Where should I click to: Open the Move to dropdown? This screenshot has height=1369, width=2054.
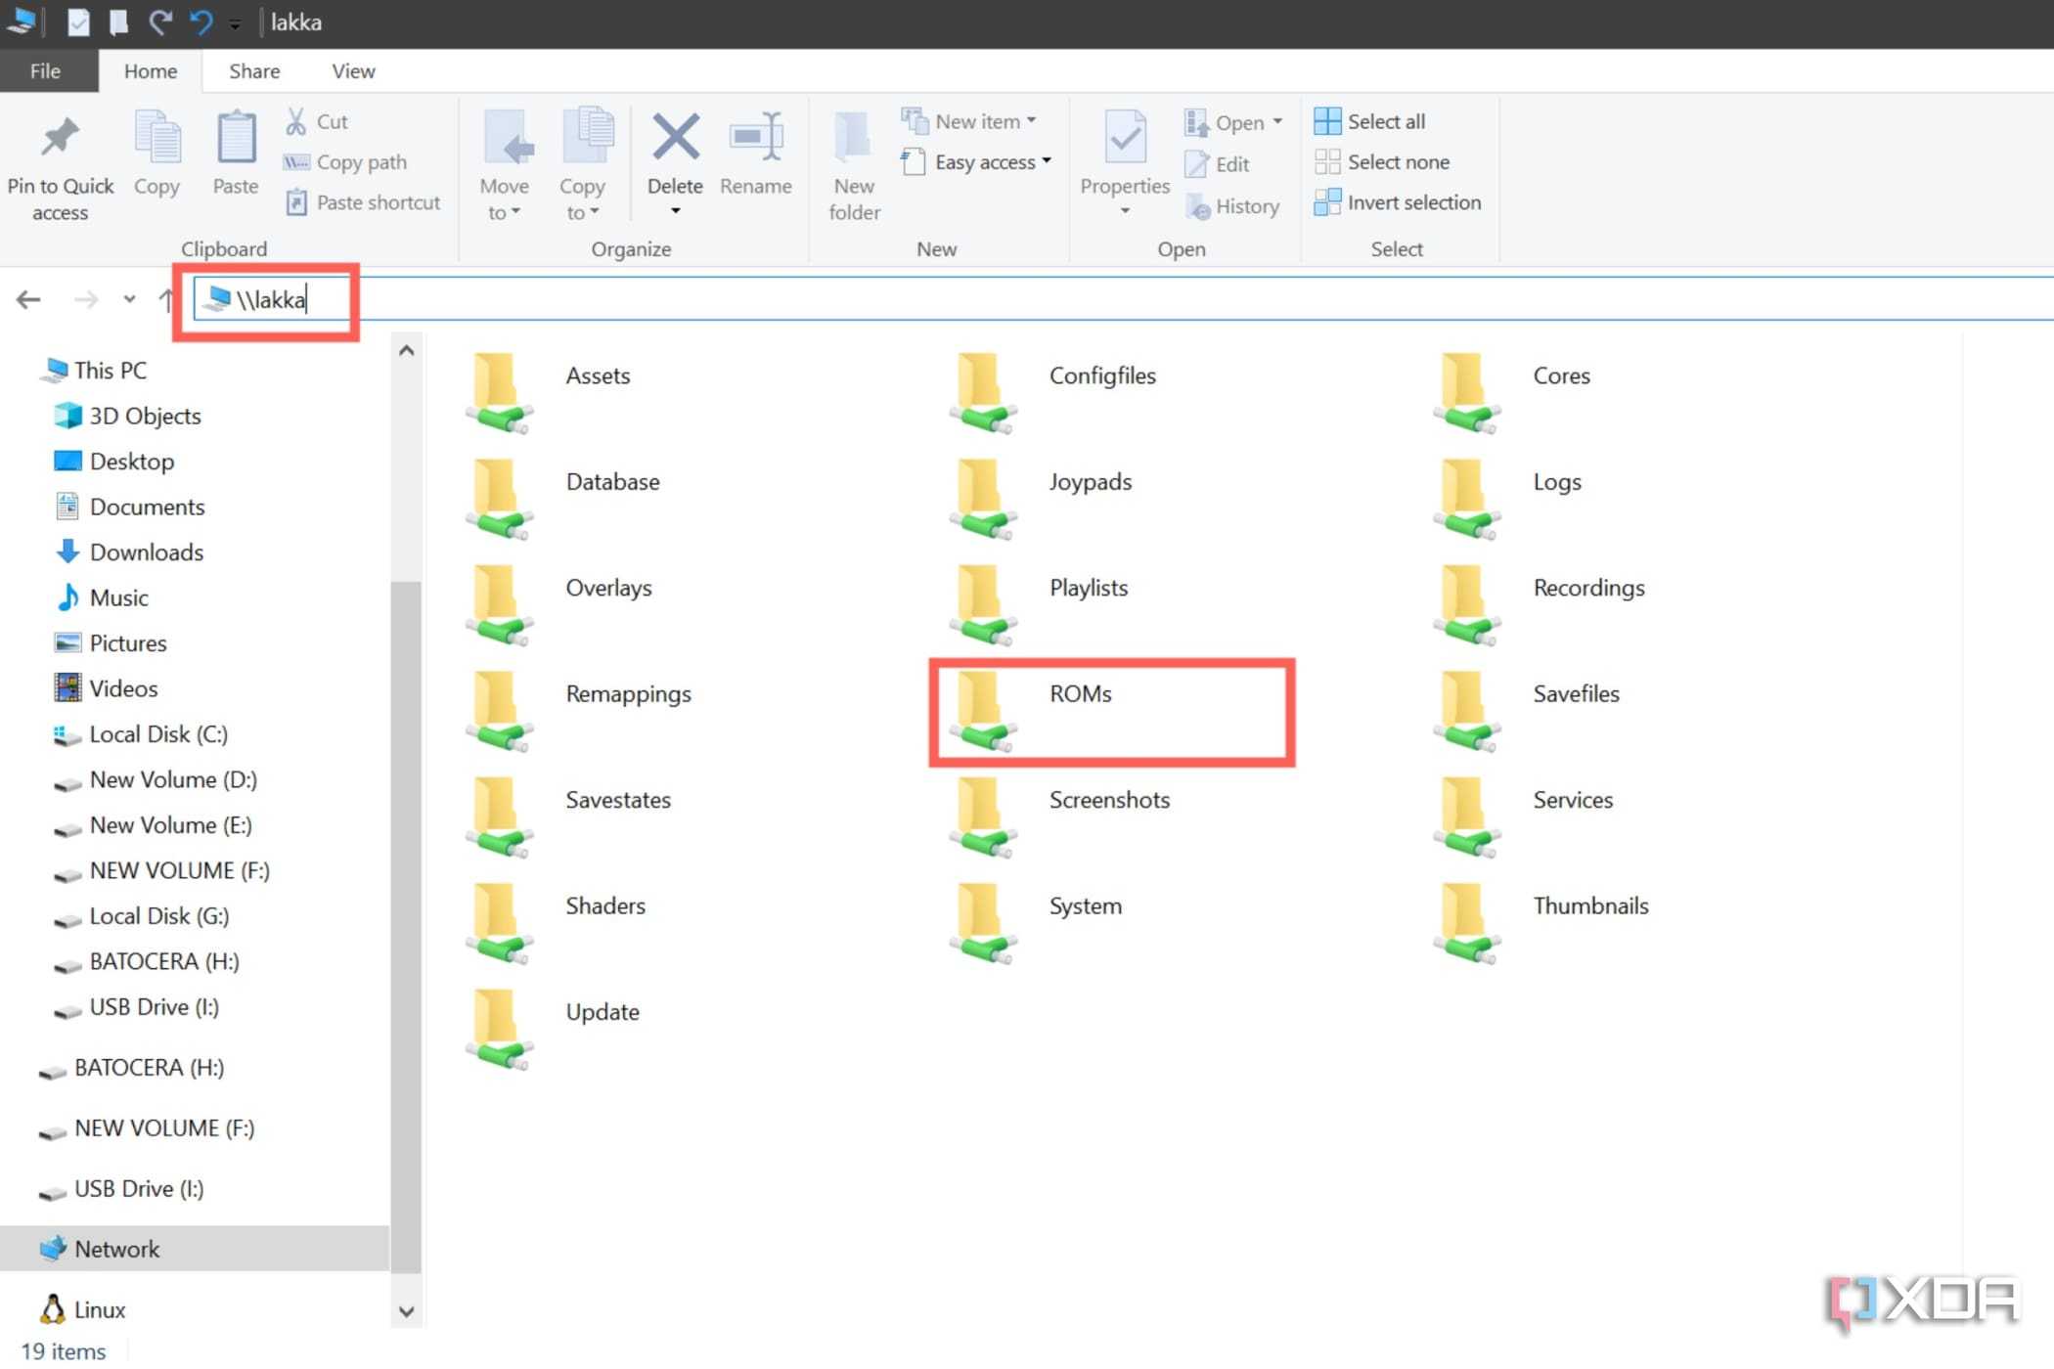click(x=505, y=199)
